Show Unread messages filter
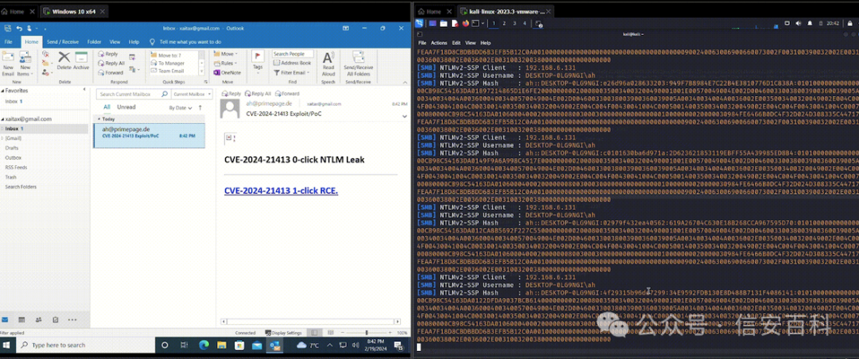 tap(126, 107)
